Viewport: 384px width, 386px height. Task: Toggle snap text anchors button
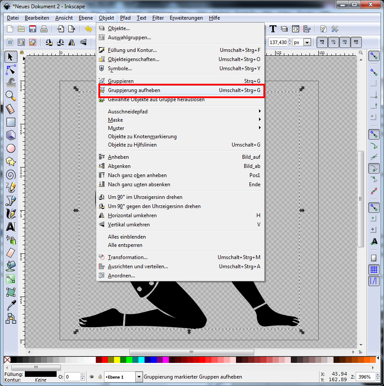pyautogui.click(x=374, y=242)
